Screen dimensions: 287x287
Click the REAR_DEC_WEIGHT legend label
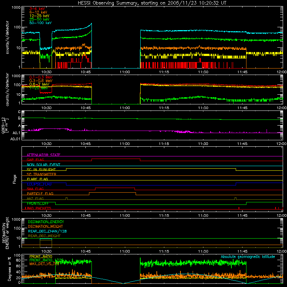coord(44,236)
